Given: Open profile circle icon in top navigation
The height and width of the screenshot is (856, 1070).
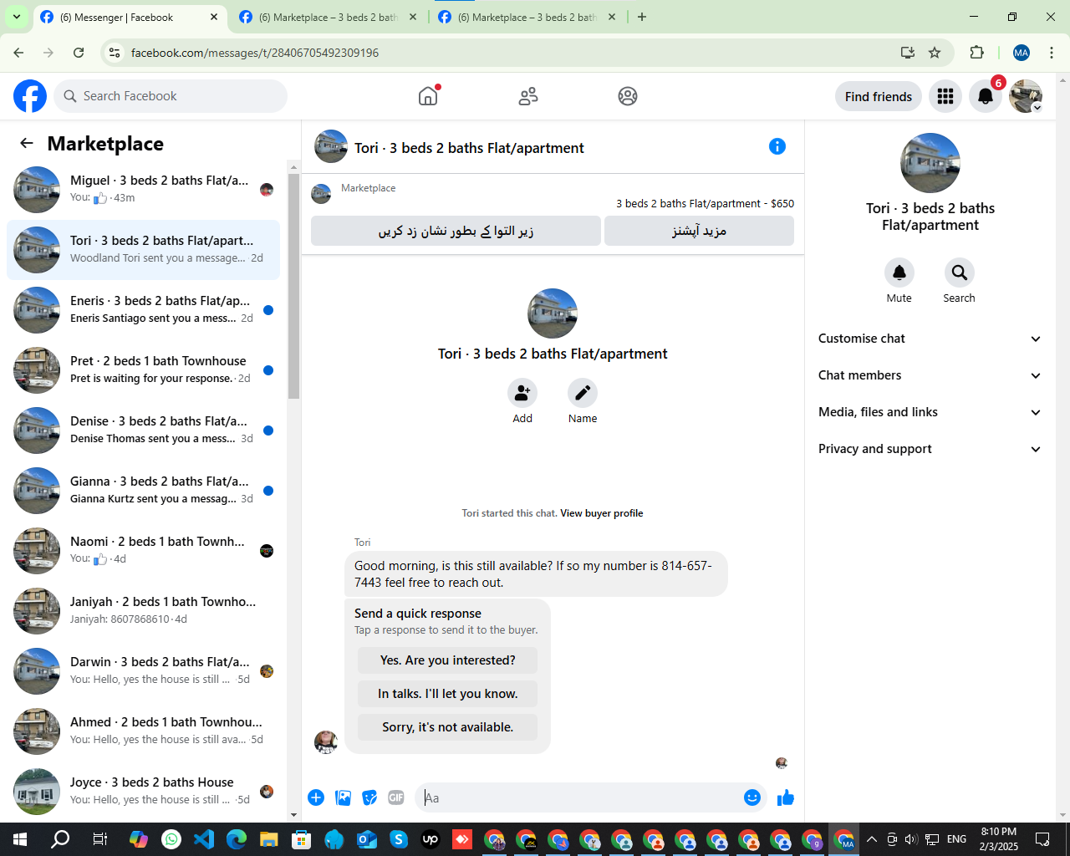Looking at the screenshot, I should 628,96.
